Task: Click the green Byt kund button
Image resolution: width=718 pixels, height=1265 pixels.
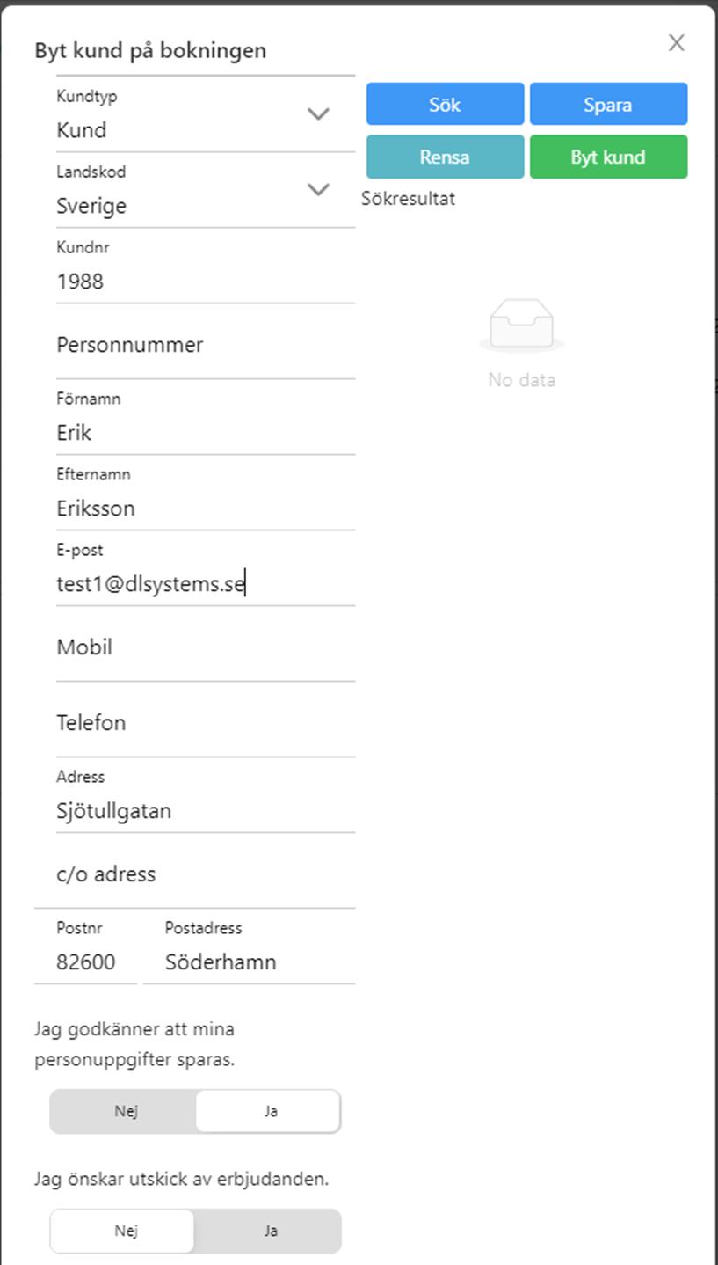Action: click(608, 157)
